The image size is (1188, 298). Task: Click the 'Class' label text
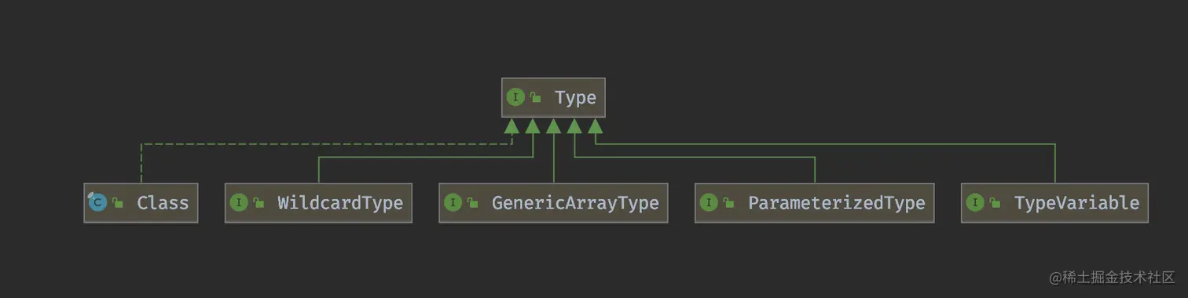tap(163, 202)
